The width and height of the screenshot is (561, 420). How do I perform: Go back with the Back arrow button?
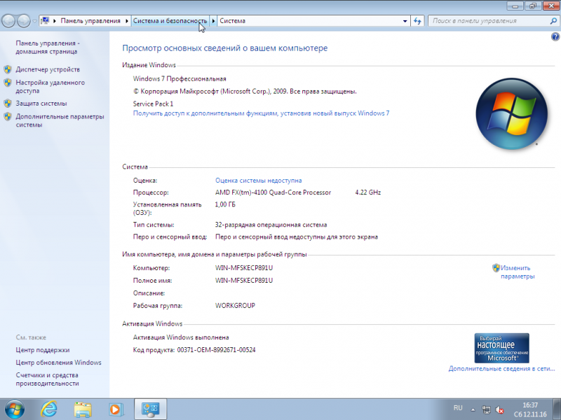pos(8,21)
